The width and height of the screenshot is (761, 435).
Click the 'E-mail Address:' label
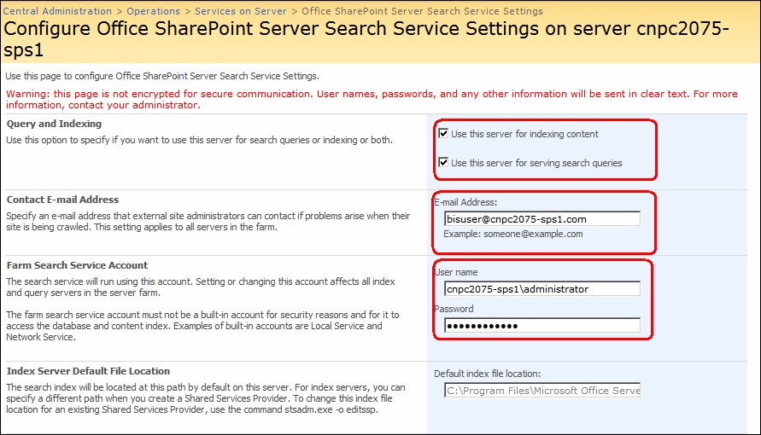tap(465, 202)
